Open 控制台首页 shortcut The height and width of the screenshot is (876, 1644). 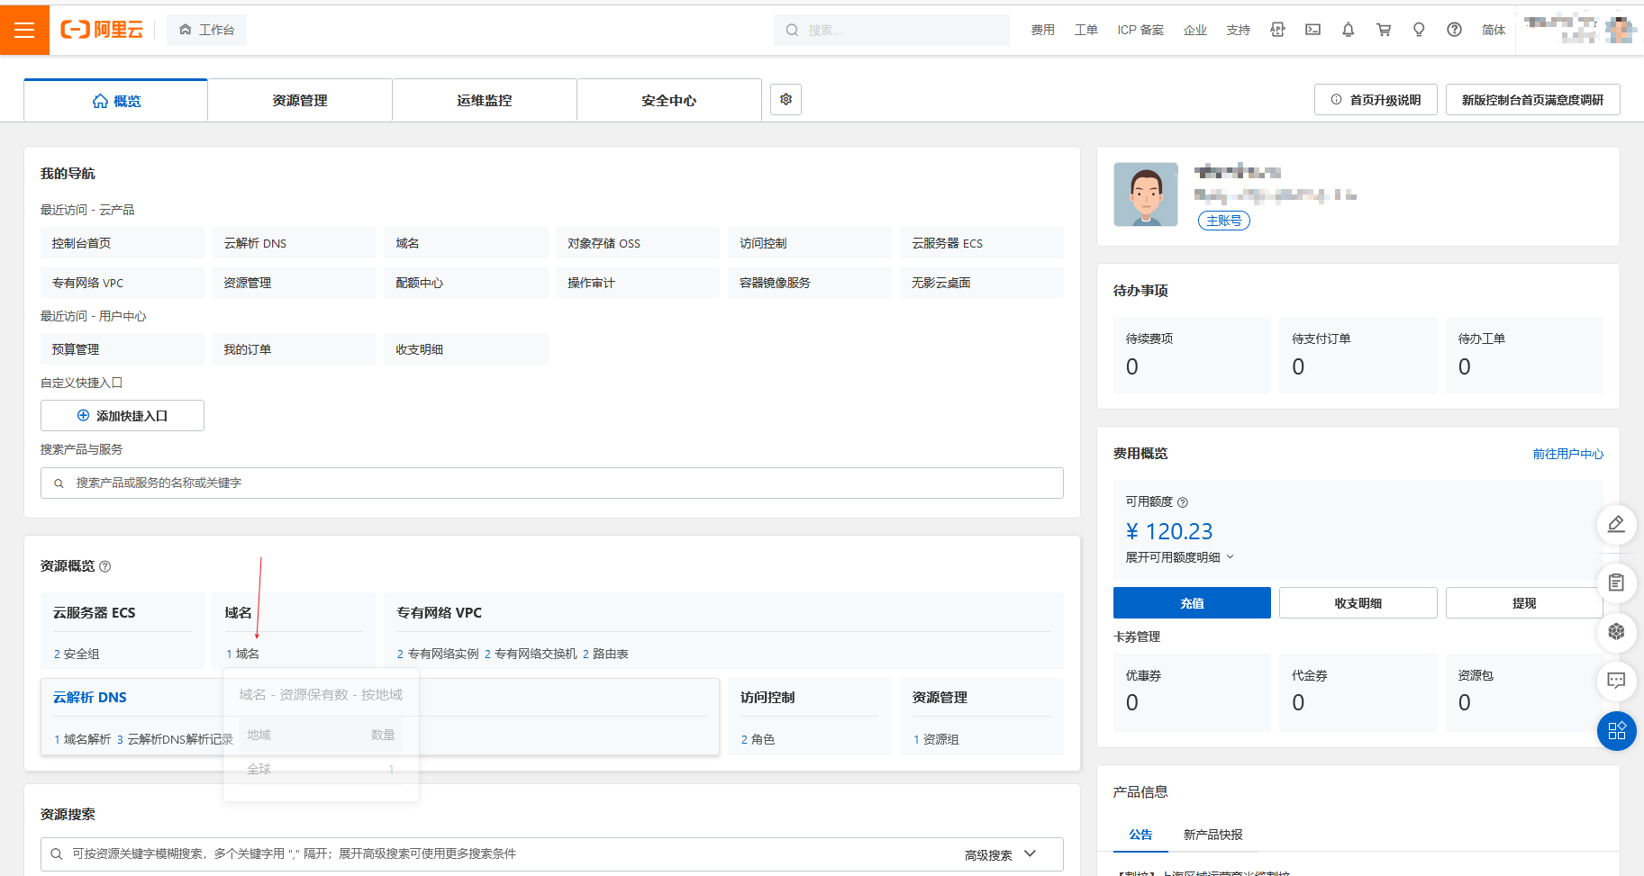[123, 243]
